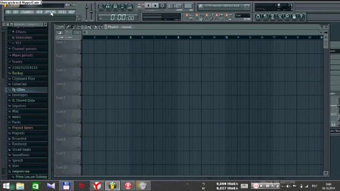Toggle first top-row red recording LED
The height and width of the screenshot is (191, 340).
pyautogui.click(x=187, y=15)
